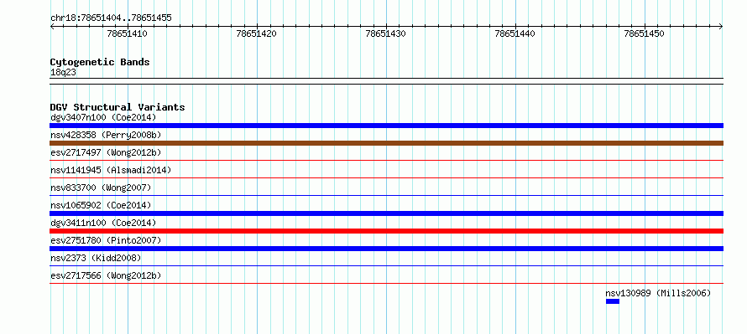The image size is (747, 334).
Task: Click the short blue bar for nsv130989
Action: (x=613, y=301)
